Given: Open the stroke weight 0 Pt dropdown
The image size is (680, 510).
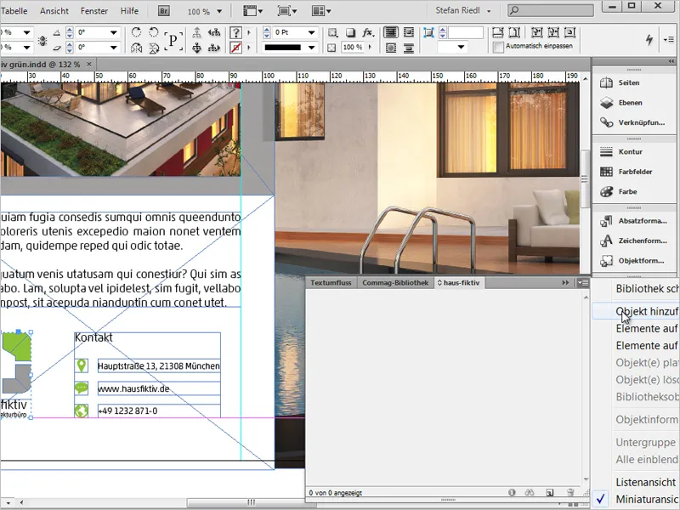Looking at the screenshot, I should [311, 32].
